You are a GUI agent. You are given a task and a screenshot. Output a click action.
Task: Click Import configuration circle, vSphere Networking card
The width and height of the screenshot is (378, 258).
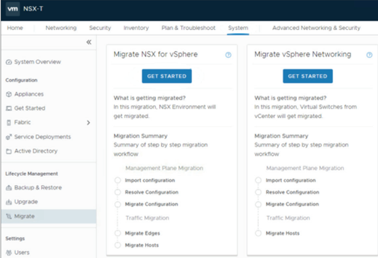pos(258,180)
